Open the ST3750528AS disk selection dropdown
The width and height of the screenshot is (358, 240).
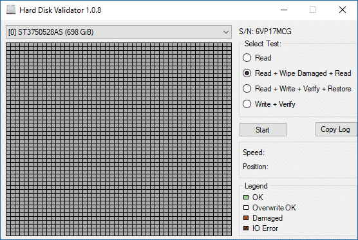[x=118, y=32]
